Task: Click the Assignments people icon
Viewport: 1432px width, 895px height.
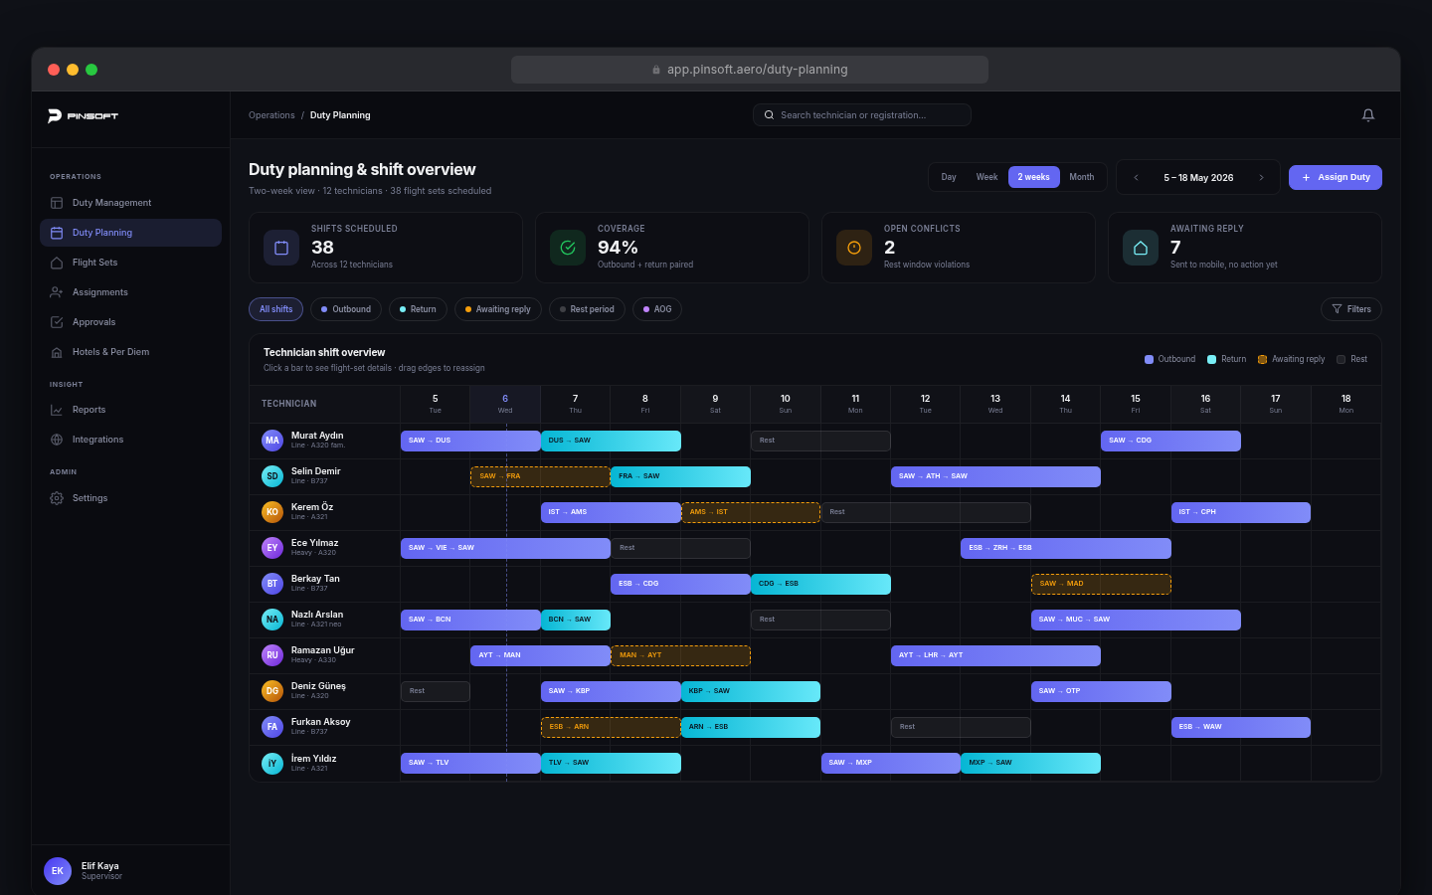Action: [57, 292]
